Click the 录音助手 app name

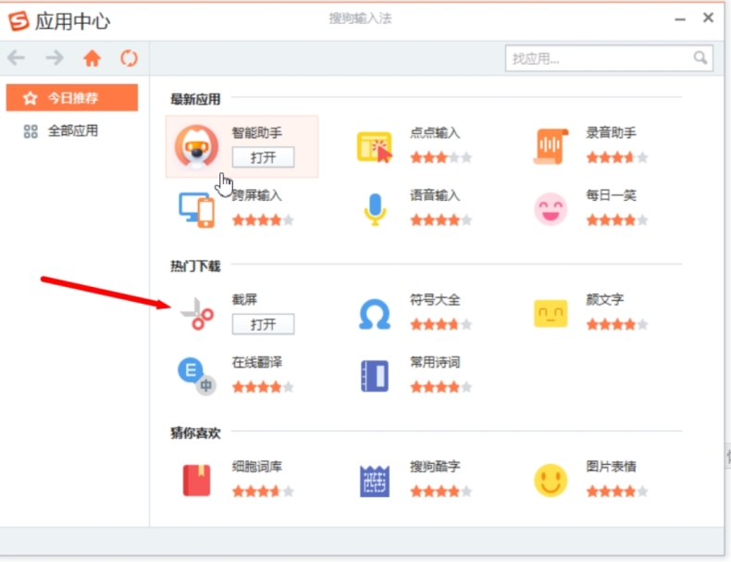pyautogui.click(x=612, y=133)
